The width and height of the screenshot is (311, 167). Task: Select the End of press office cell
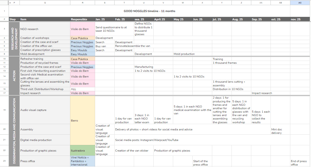click(300, 163)
